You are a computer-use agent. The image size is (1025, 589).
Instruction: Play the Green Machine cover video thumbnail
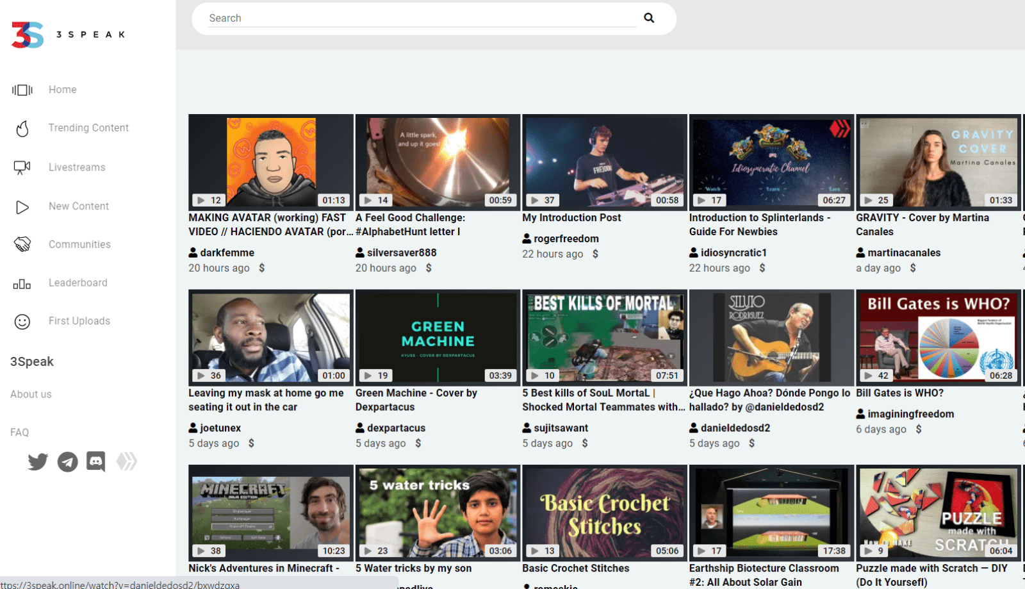click(x=438, y=337)
